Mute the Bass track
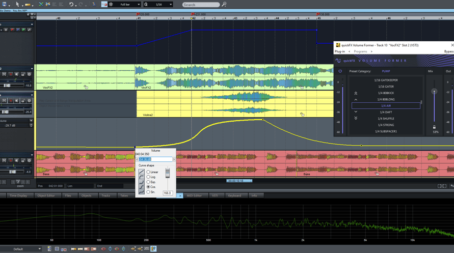 pos(4,160)
